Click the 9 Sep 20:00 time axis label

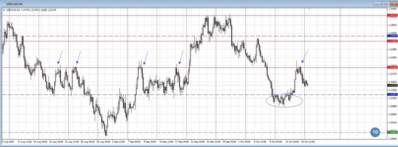coord(150,142)
